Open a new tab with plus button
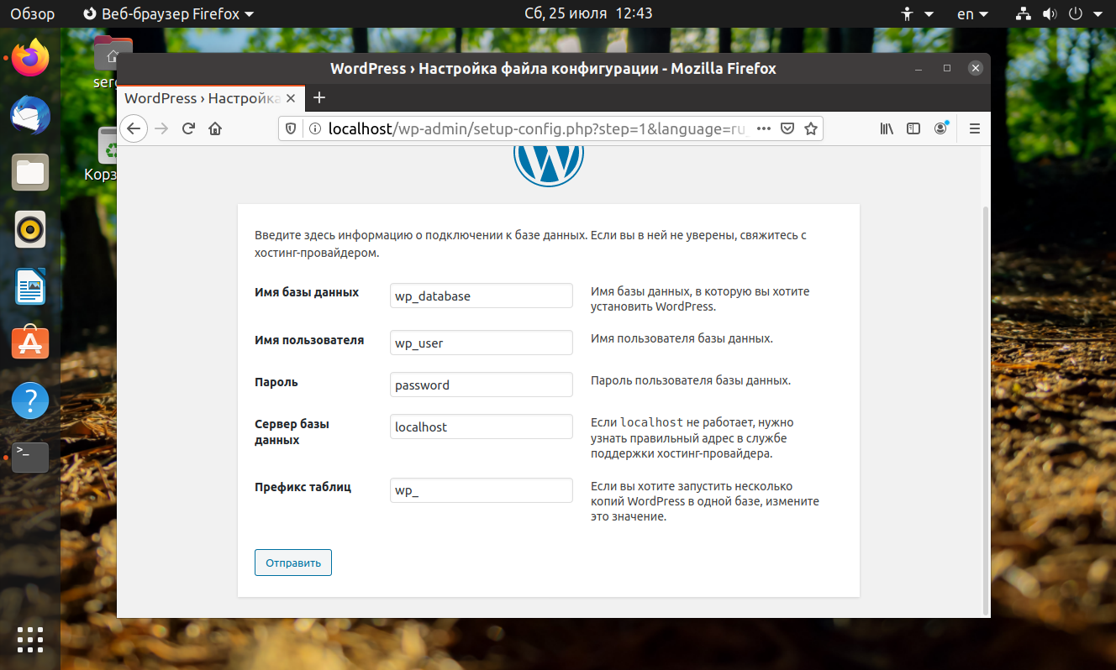The width and height of the screenshot is (1116, 670). (x=318, y=97)
